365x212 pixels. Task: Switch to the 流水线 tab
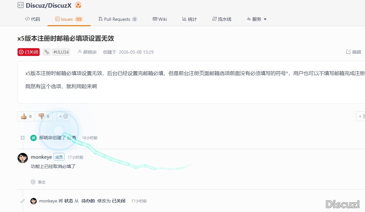[x=222, y=19]
